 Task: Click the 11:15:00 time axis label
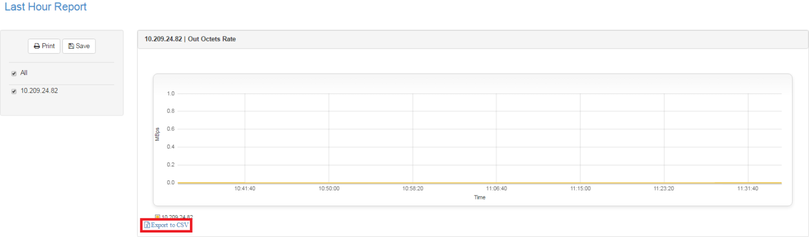coord(580,189)
